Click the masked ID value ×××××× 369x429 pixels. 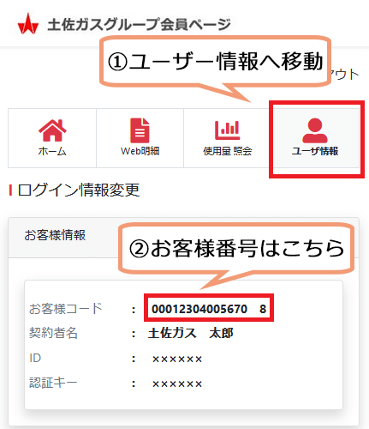click(177, 359)
